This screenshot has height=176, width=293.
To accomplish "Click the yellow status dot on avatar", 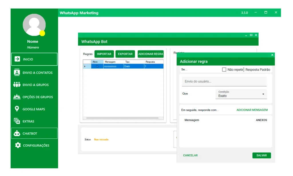I will coord(42,33).
